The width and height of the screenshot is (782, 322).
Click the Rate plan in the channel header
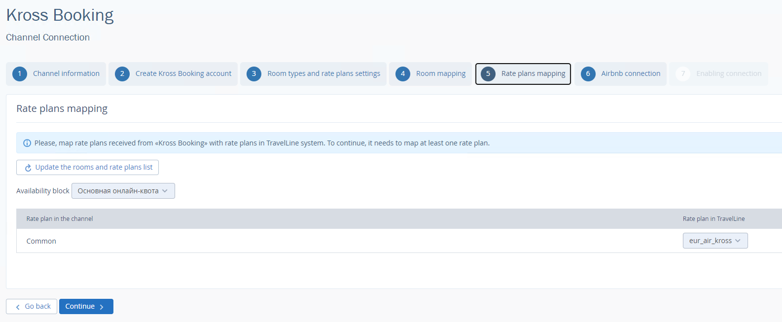(x=60, y=219)
